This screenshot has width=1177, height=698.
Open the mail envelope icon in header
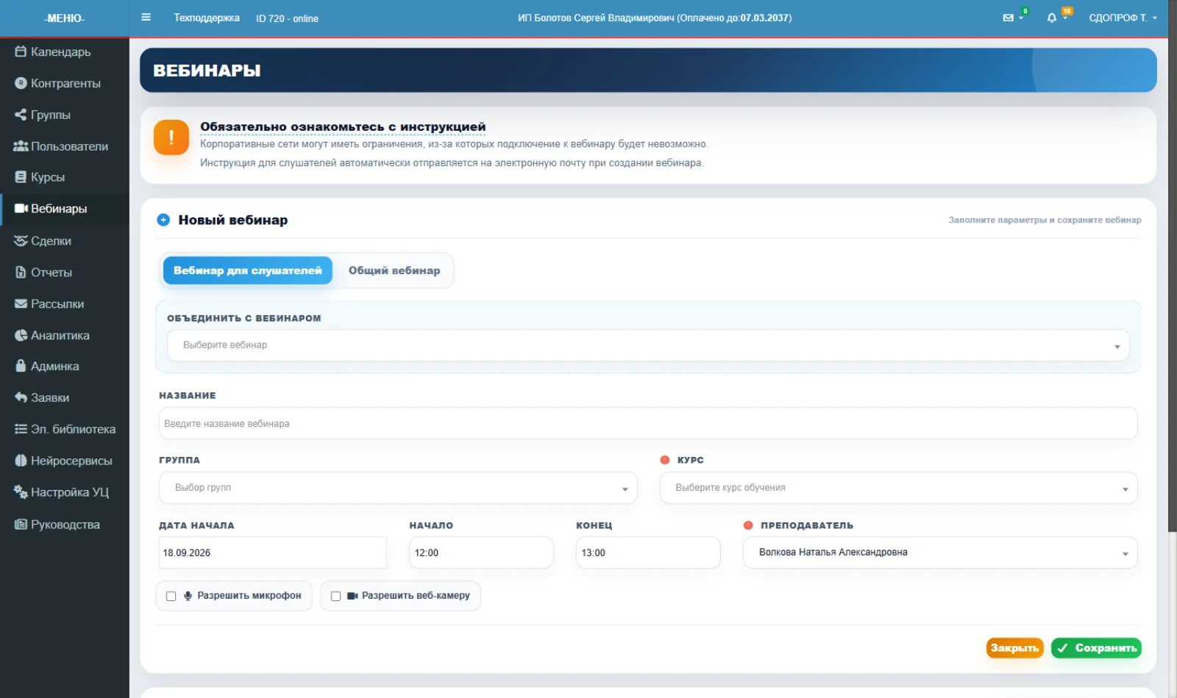click(1009, 18)
